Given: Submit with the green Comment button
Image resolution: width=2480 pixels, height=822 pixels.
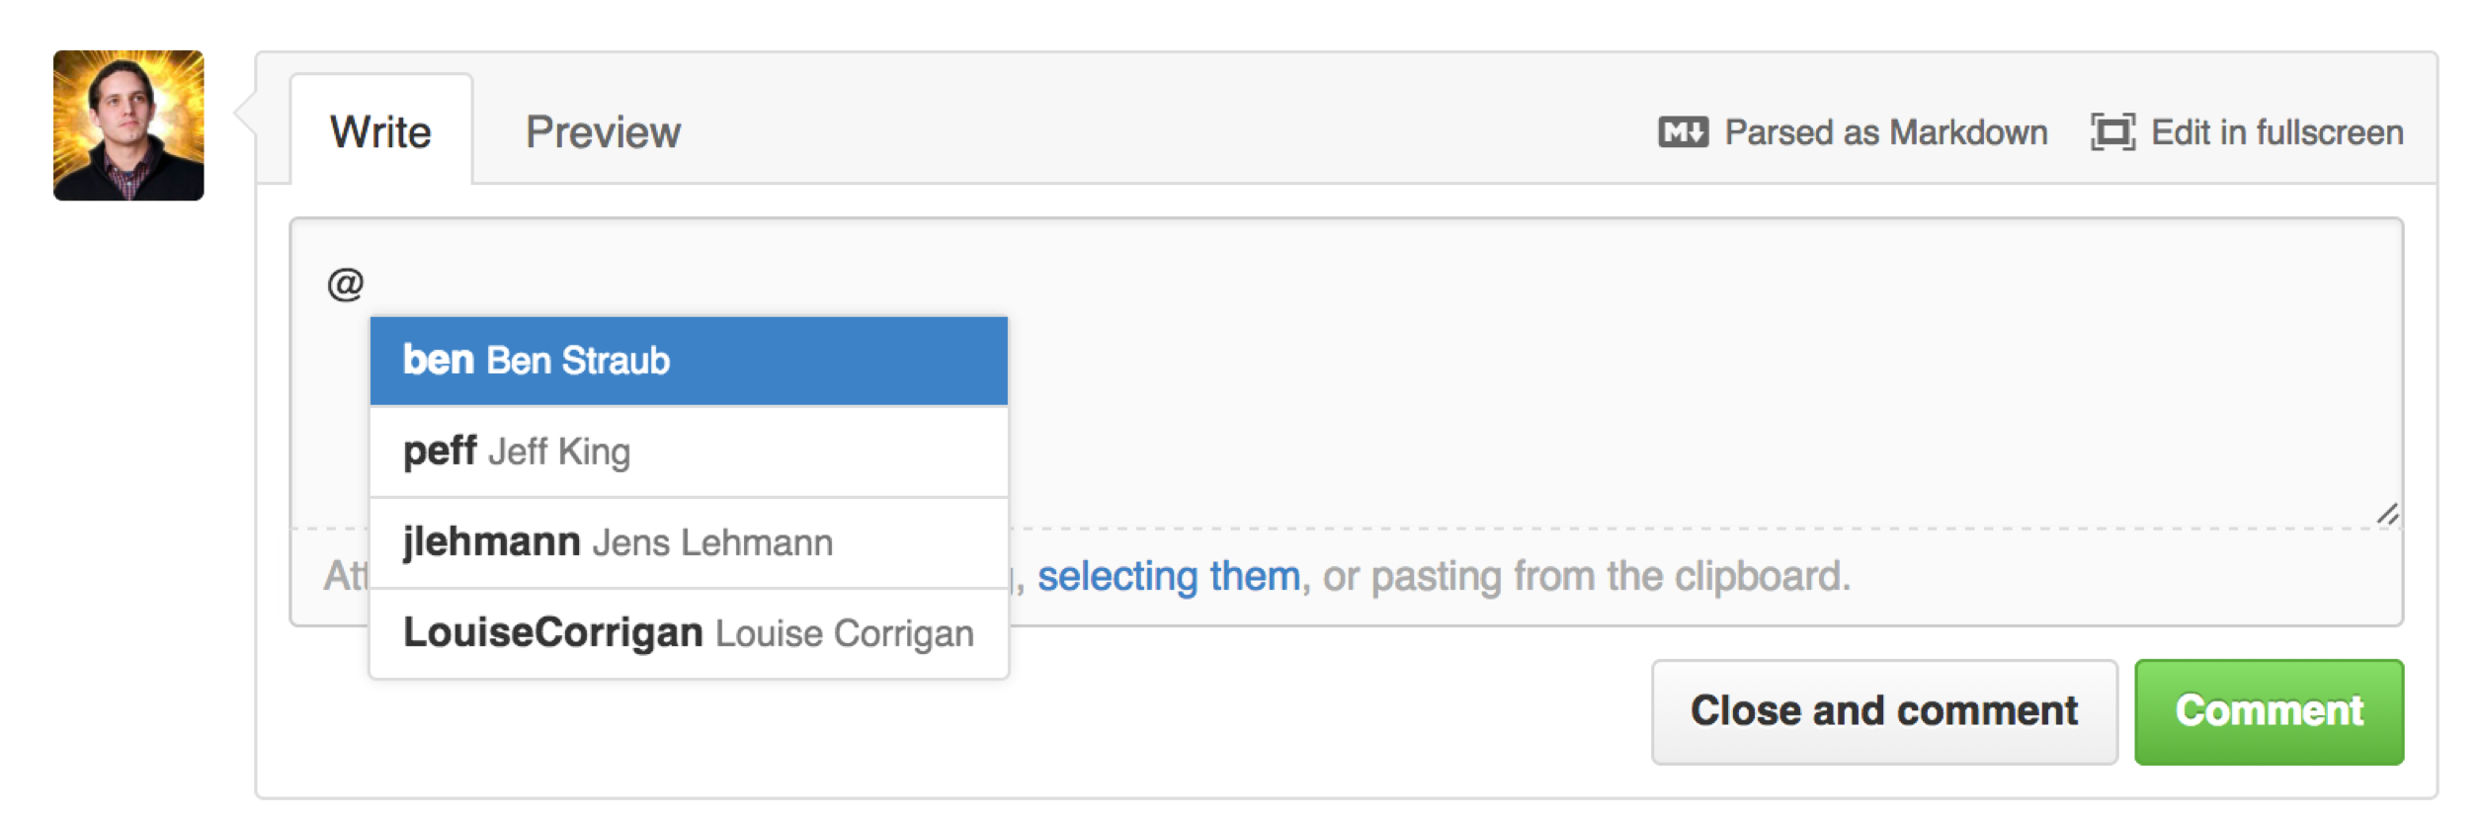Looking at the screenshot, I should pyautogui.click(x=2269, y=711).
